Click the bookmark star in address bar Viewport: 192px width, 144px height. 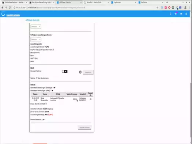coord(158,8)
